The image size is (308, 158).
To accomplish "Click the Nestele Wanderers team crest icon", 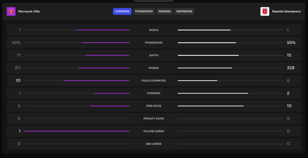I will point(265,11).
